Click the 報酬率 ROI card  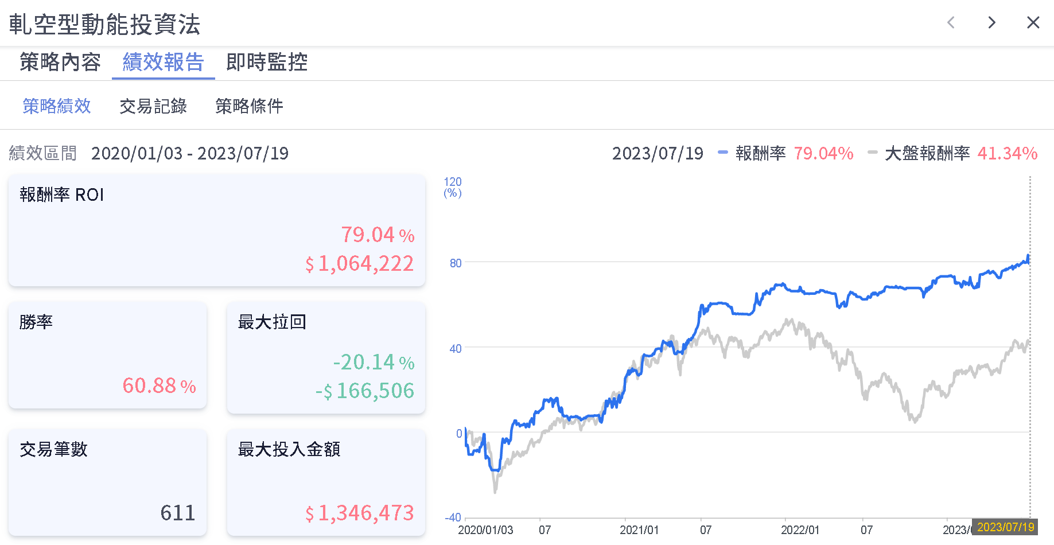pos(217,230)
